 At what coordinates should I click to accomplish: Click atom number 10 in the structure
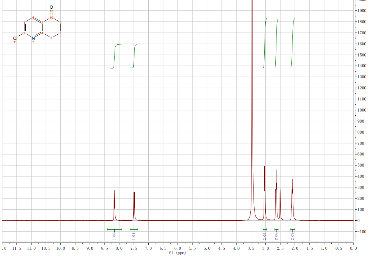[51, 17]
